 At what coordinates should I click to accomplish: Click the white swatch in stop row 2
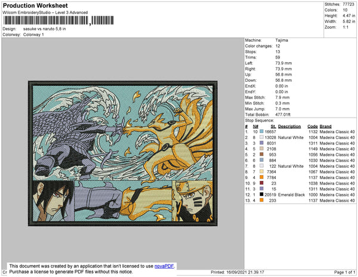tap(261, 137)
